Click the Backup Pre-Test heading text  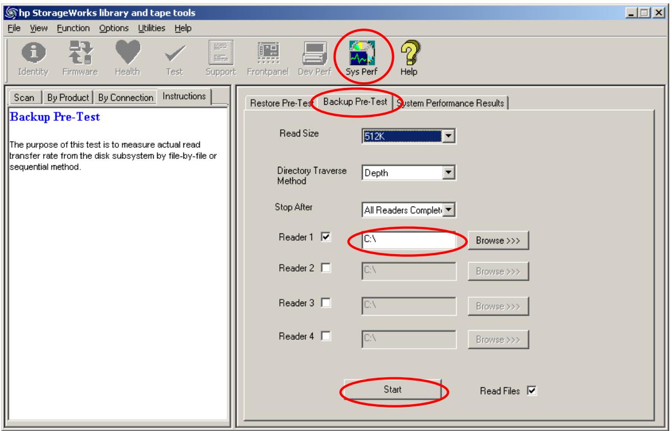[x=55, y=117]
